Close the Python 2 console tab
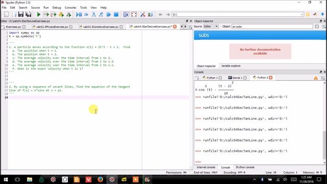Viewport: 327px width, 184px height. [271, 78]
